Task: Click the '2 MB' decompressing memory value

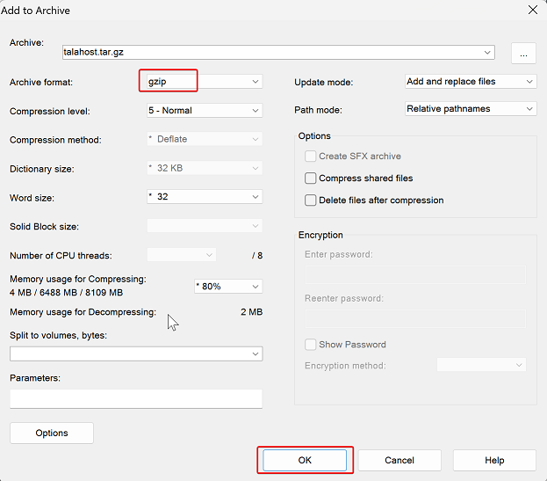Action: pos(251,312)
